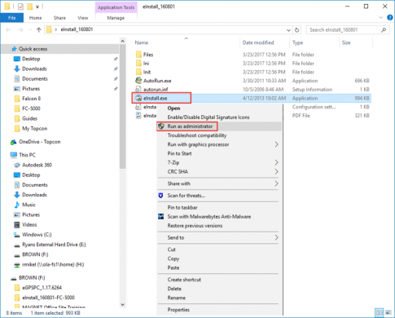Viewport: 395px width, 318px height.
Task: Click the Scan for threats shield icon
Action: pos(160,196)
